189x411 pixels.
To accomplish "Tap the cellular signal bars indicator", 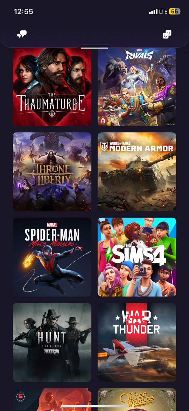I will click(x=153, y=12).
